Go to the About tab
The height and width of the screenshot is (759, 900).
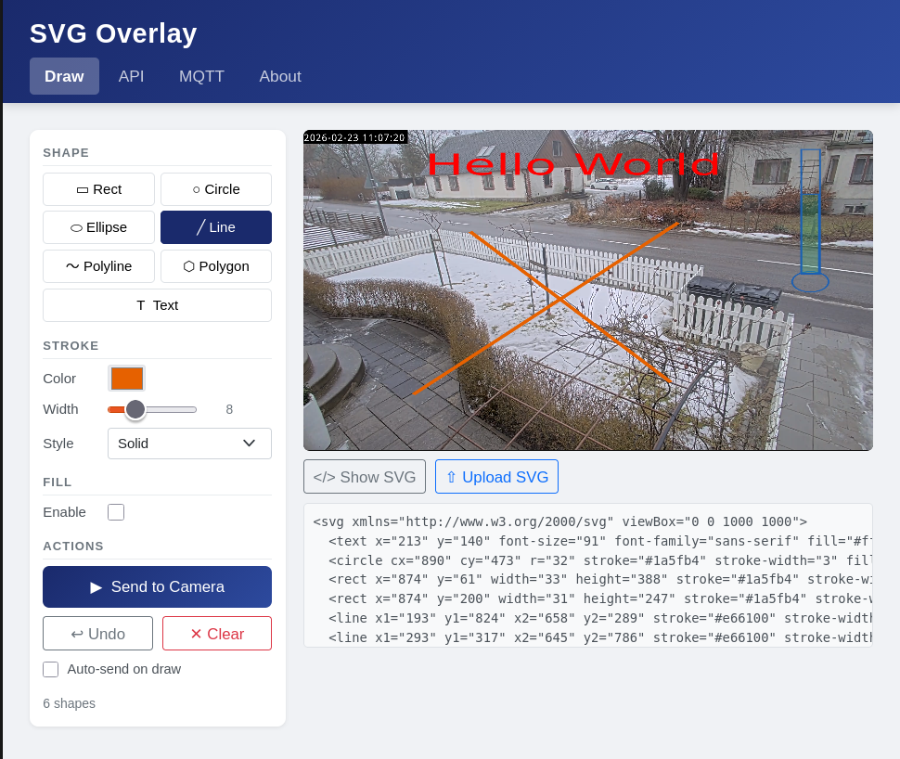click(279, 76)
